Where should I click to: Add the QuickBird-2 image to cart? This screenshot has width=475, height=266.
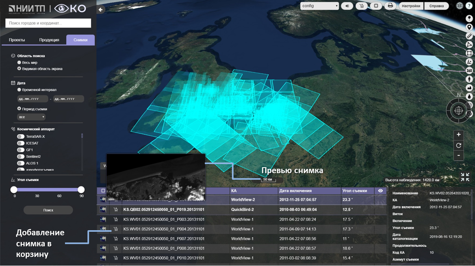116,210
